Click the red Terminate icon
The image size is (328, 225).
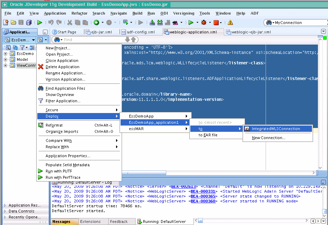click(215, 22)
